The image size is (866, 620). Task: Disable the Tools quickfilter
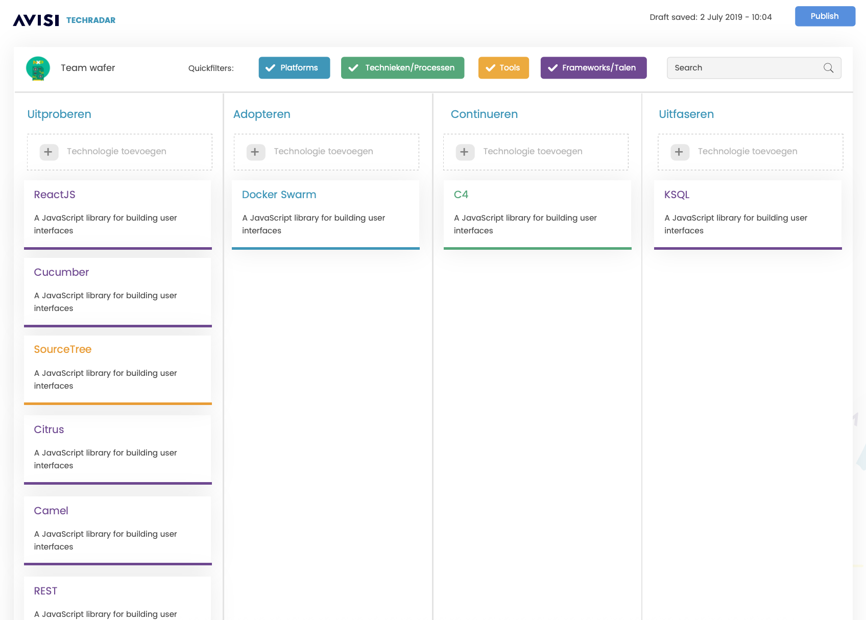(503, 68)
